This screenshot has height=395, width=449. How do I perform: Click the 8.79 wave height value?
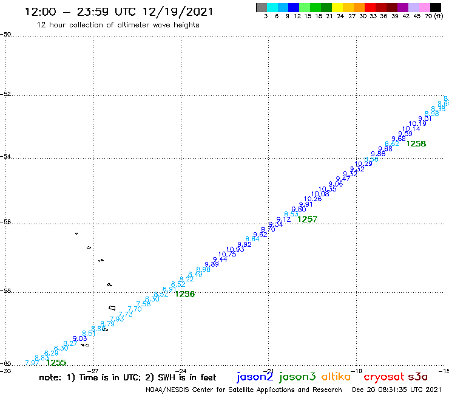107,324
